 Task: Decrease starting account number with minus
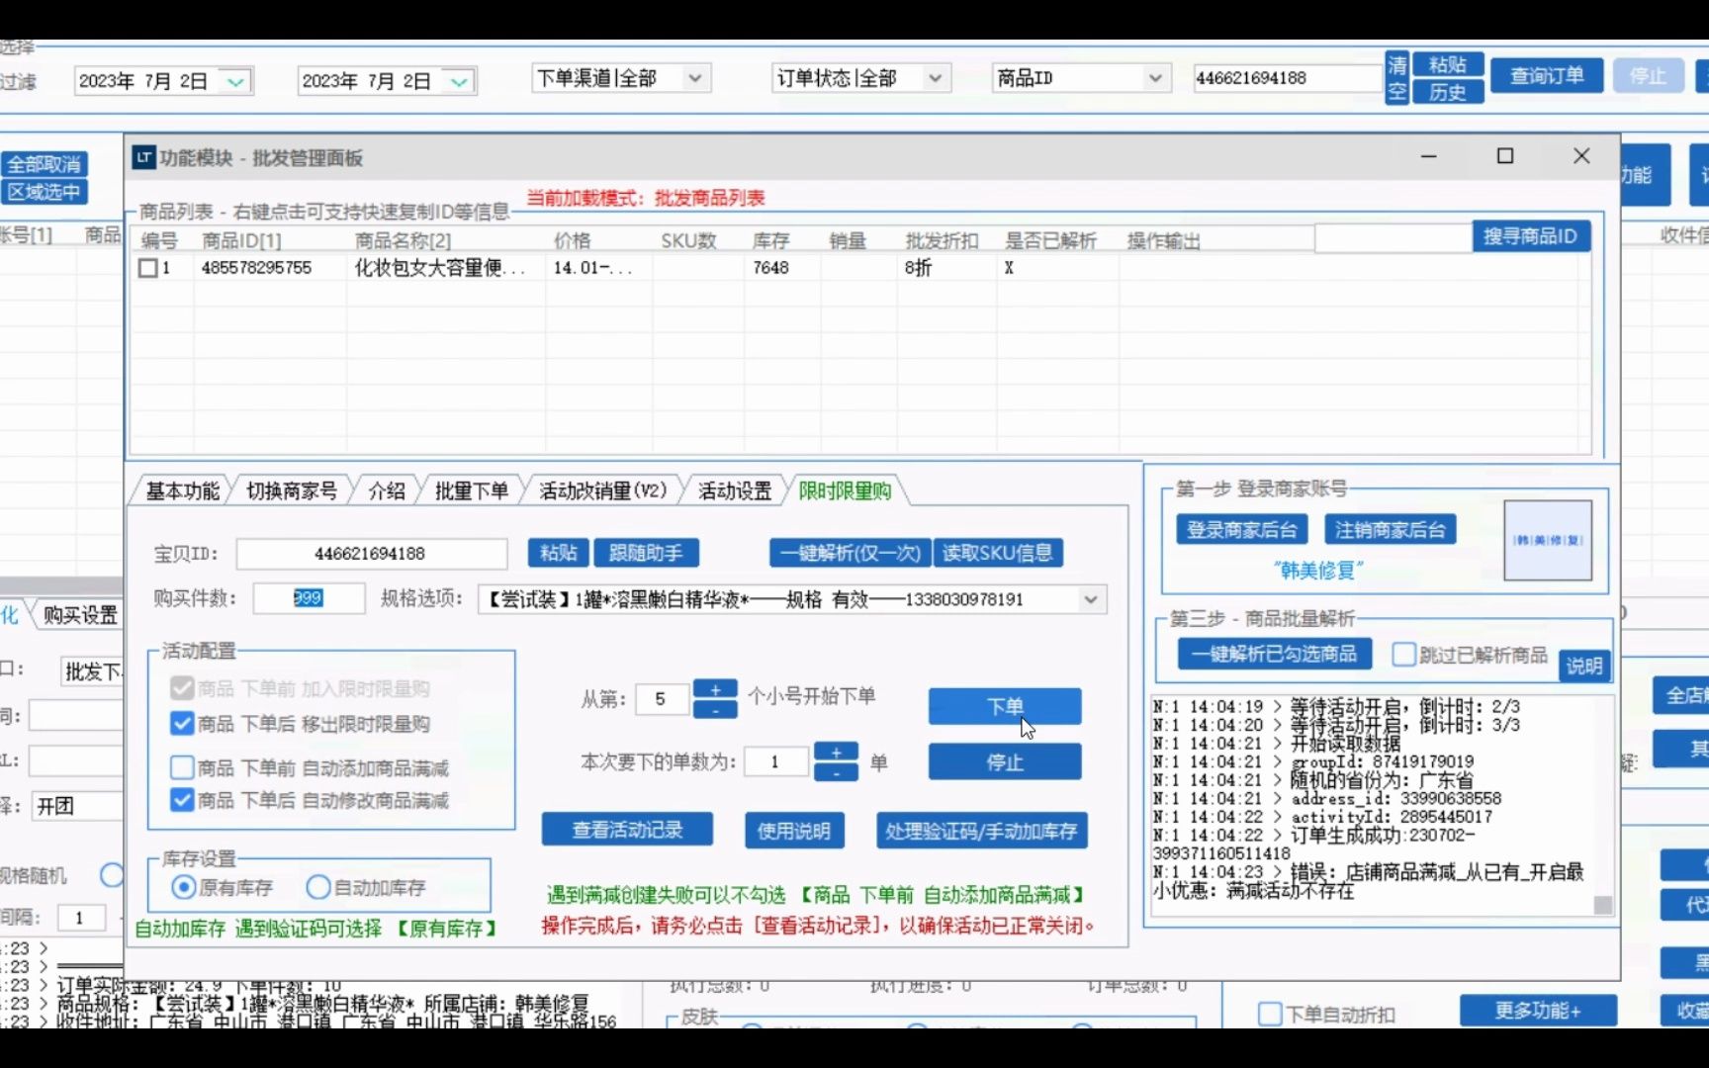(715, 709)
